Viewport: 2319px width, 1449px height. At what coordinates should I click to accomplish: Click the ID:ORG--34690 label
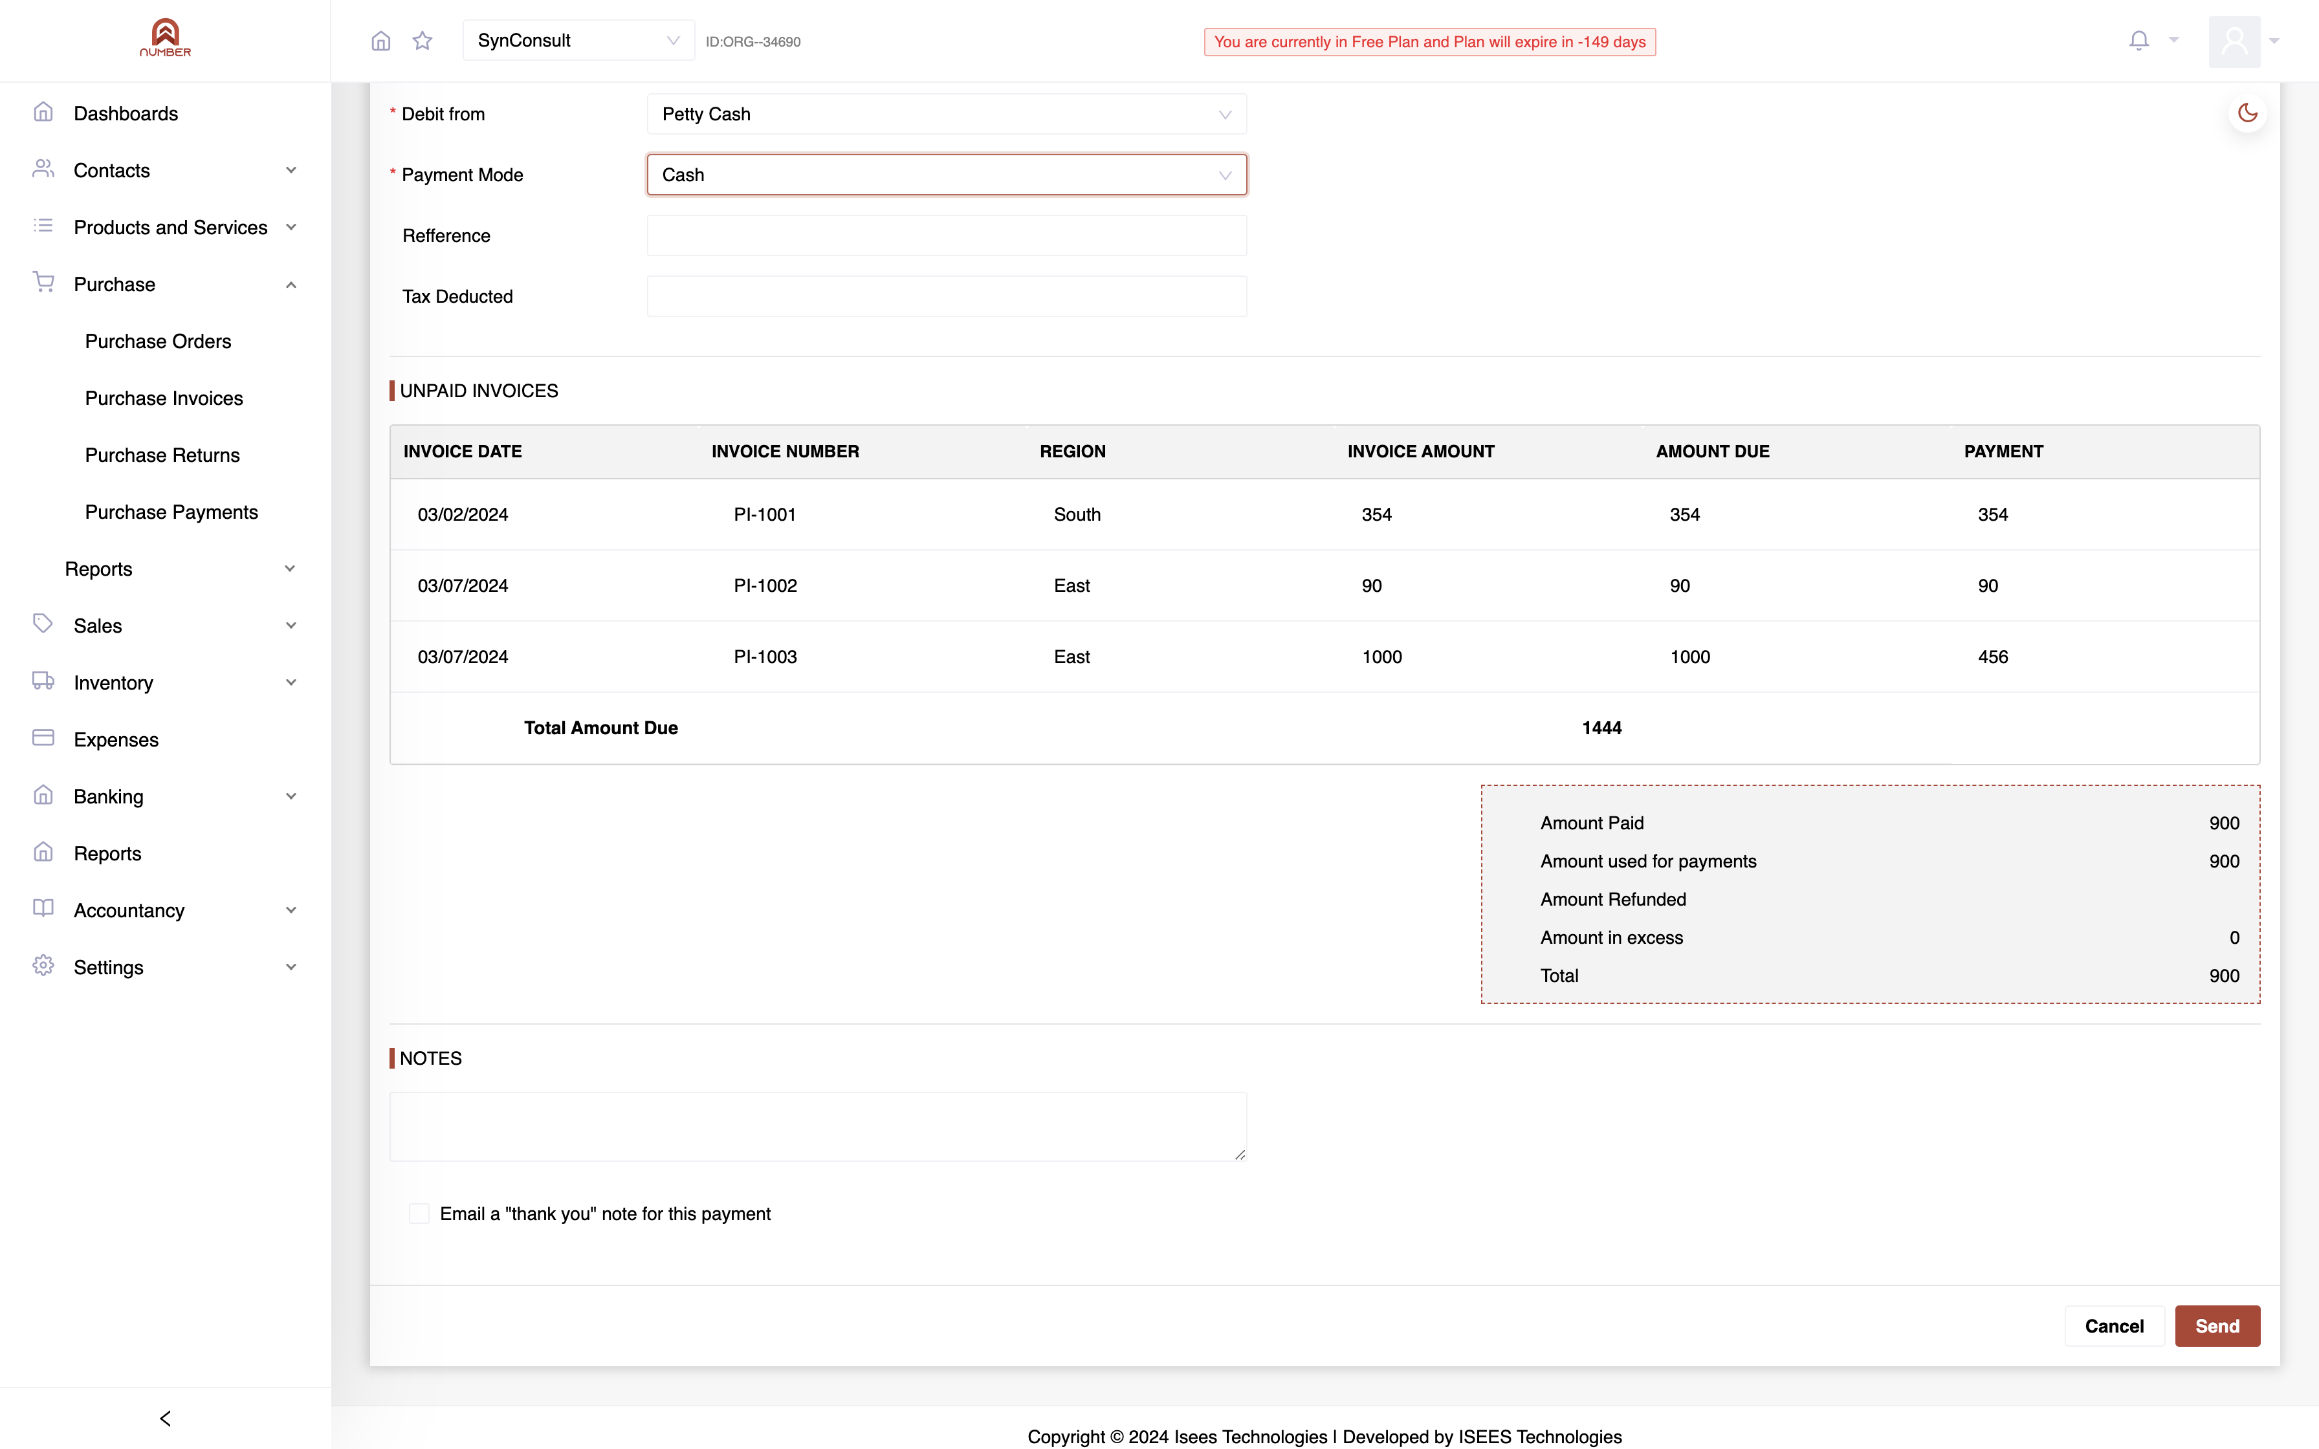[753, 42]
